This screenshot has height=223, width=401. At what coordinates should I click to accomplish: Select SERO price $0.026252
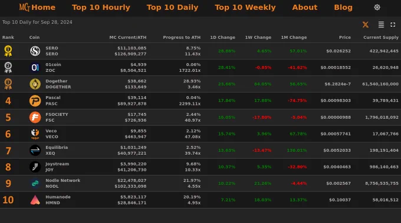338,51
